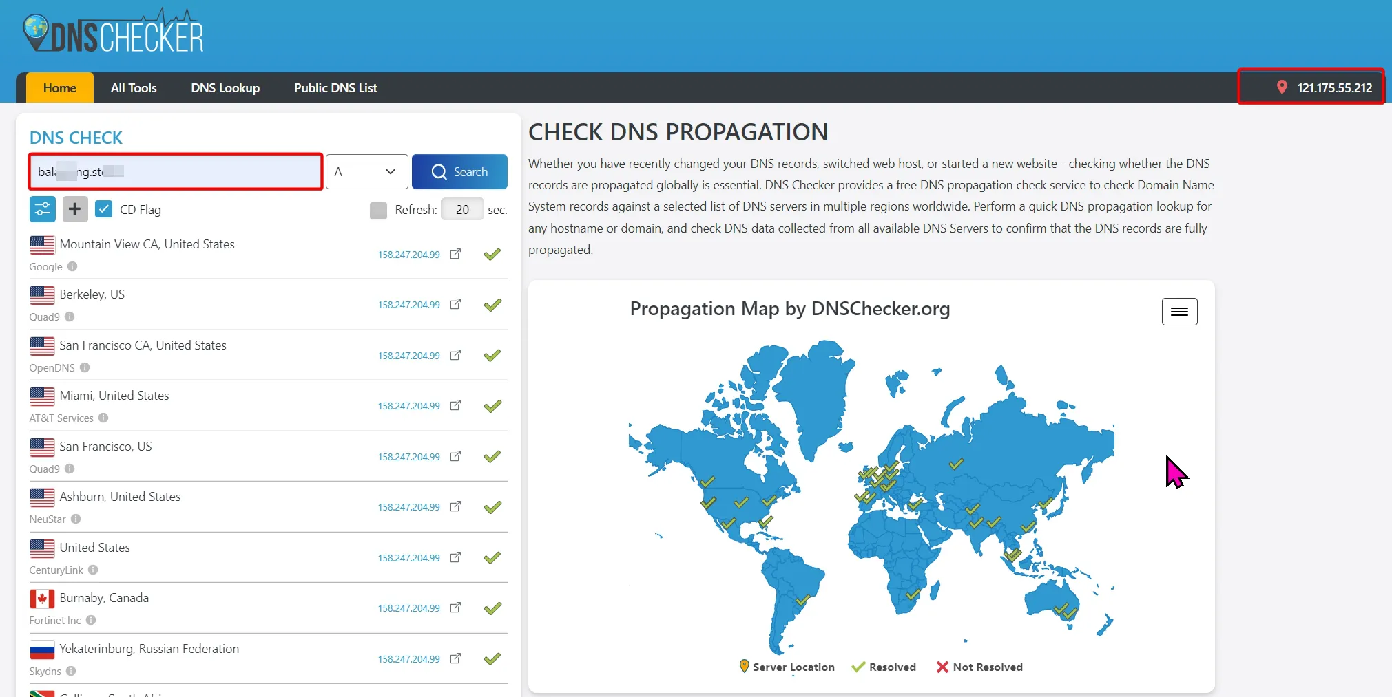Open the DNS server filter settings icon

(43, 209)
